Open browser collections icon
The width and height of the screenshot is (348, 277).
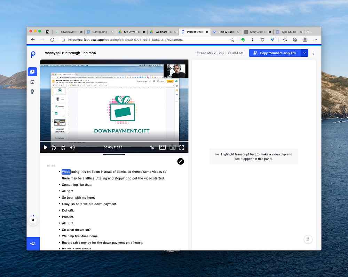coord(295,40)
